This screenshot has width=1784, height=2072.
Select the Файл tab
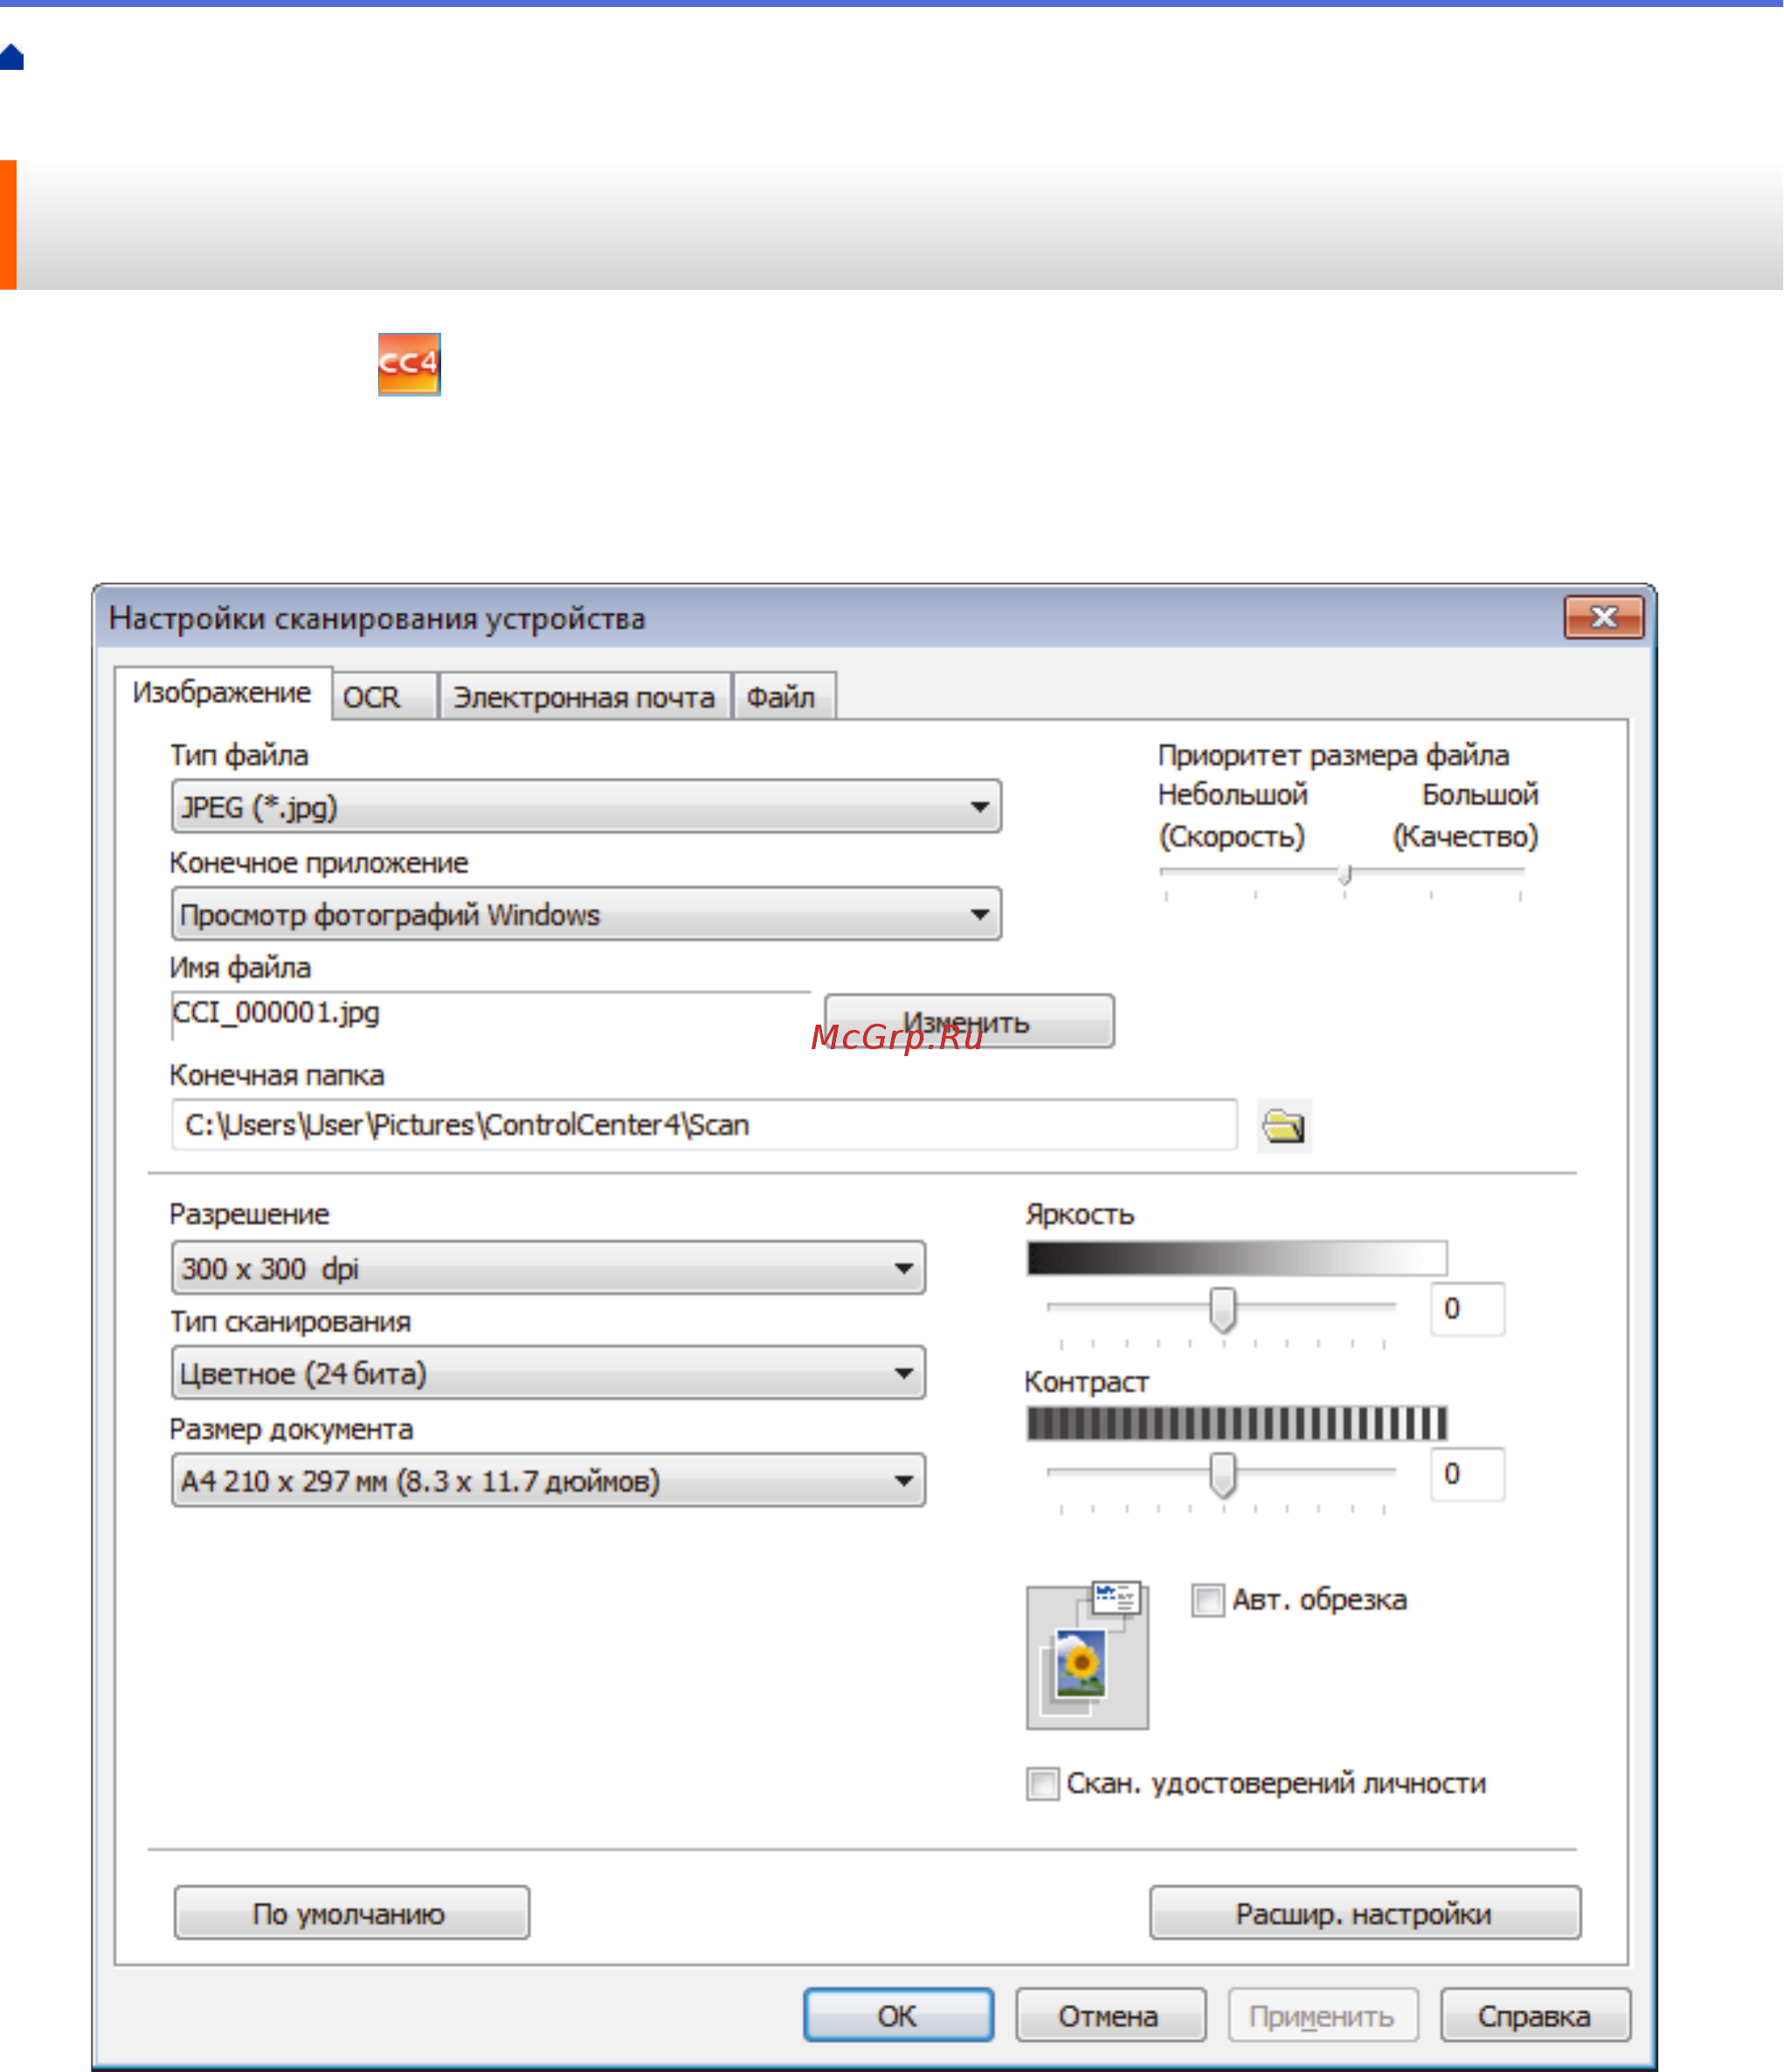point(784,696)
